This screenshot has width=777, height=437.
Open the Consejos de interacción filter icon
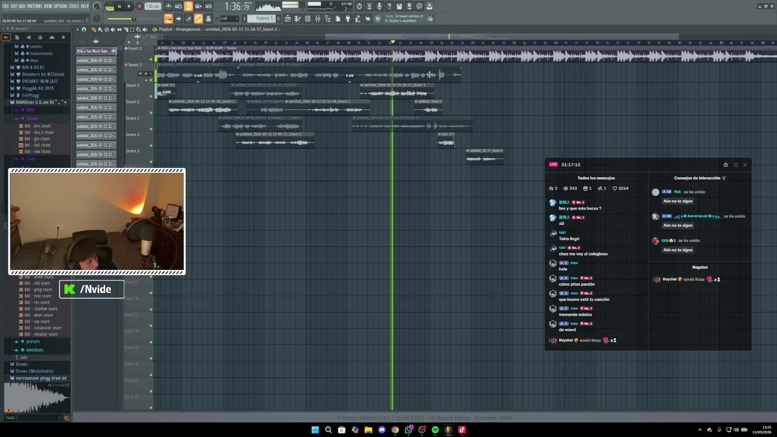724,178
